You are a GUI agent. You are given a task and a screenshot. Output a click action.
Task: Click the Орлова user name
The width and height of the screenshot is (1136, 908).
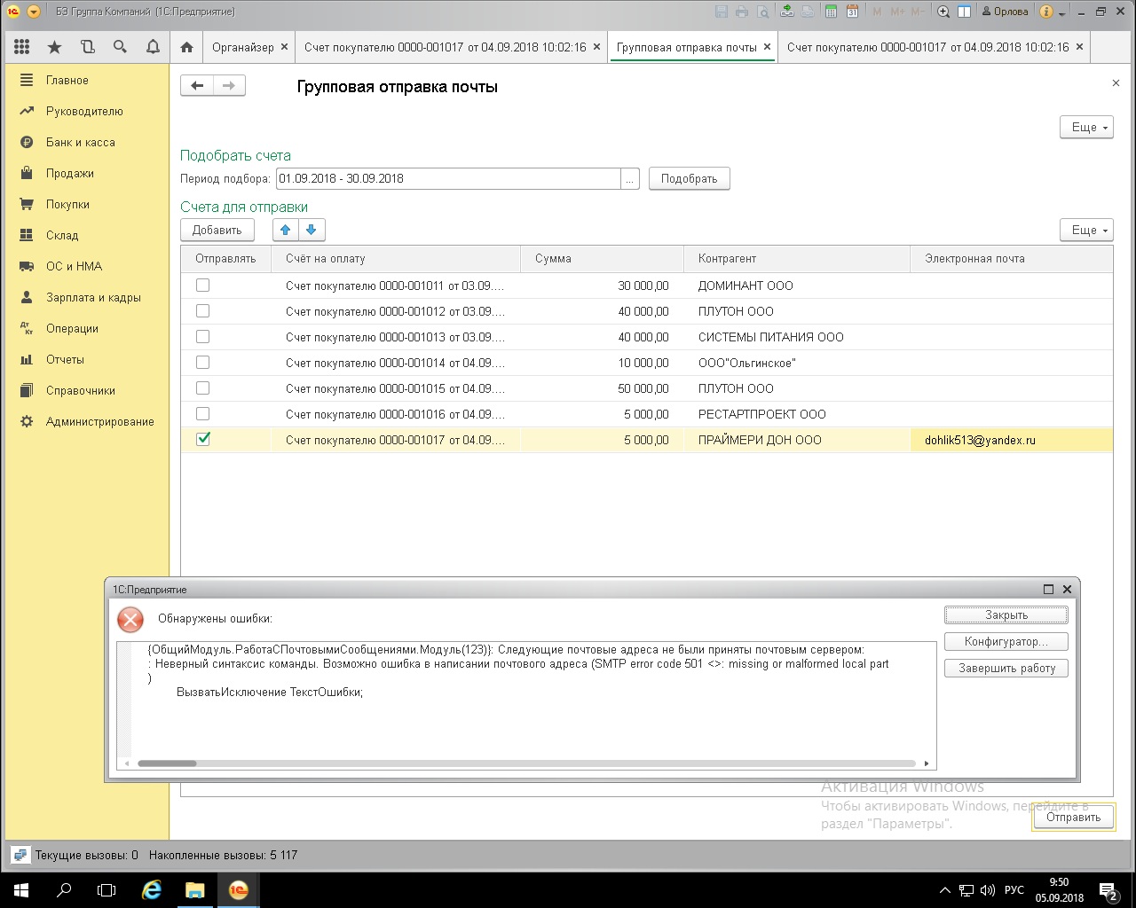(1005, 12)
